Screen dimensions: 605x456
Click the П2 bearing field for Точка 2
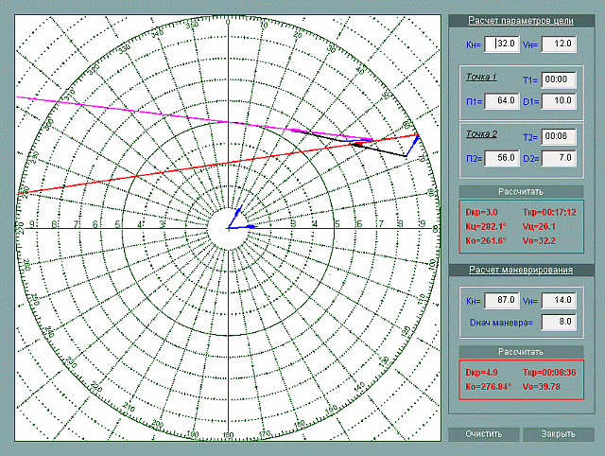tap(500, 158)
